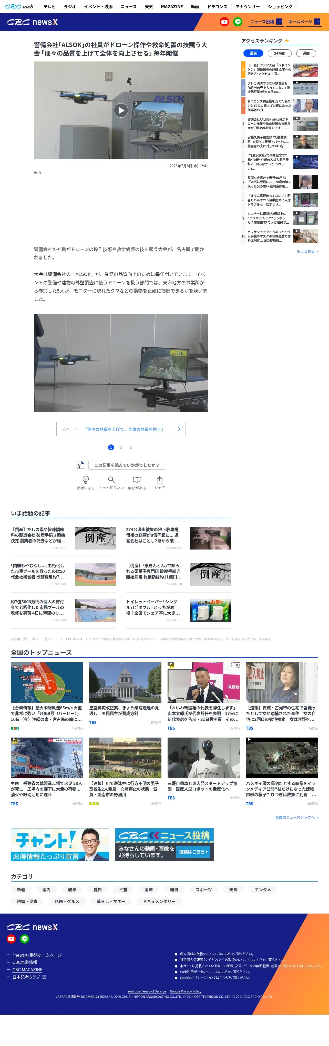Image resolution: width=329 pixels, height=1046 pixels.
Task: Open the footer YouTube icon
Action: [x=11, y=939]
